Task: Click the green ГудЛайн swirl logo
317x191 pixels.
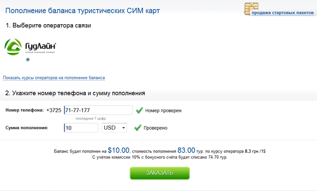Action: [13, 47]
